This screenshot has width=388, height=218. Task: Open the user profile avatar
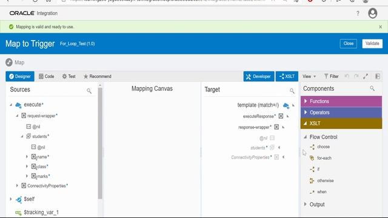(372, 13)
